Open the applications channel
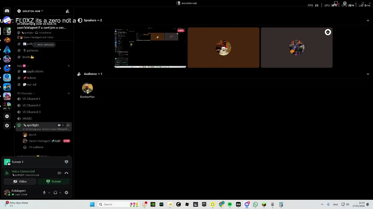 [x=43, y=71]
